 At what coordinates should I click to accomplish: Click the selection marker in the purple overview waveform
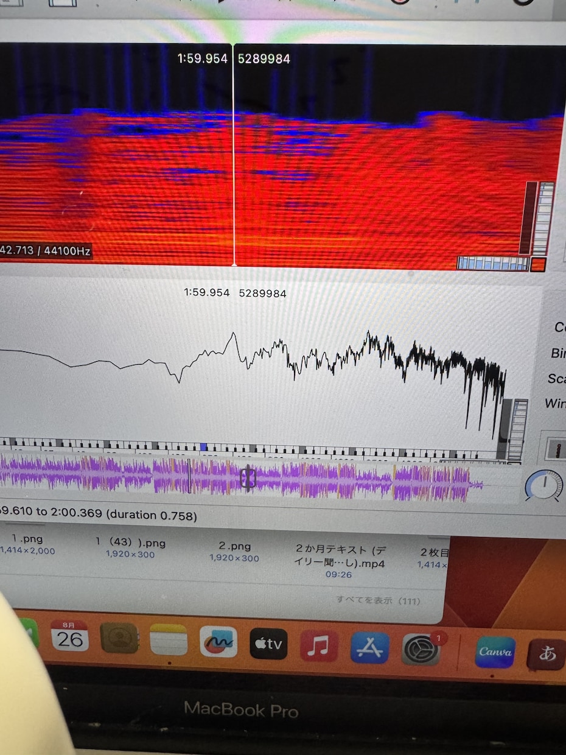[247, 478]
